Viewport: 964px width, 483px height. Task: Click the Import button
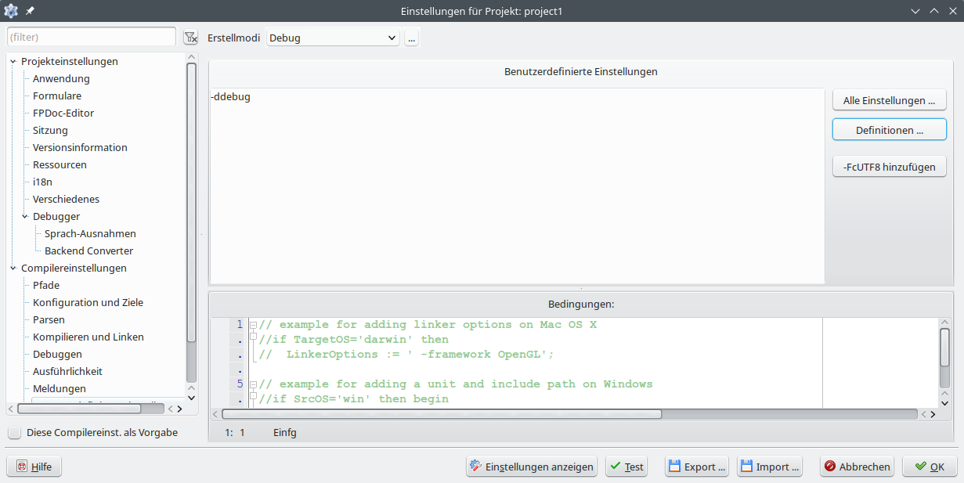(x=771, y=467)
